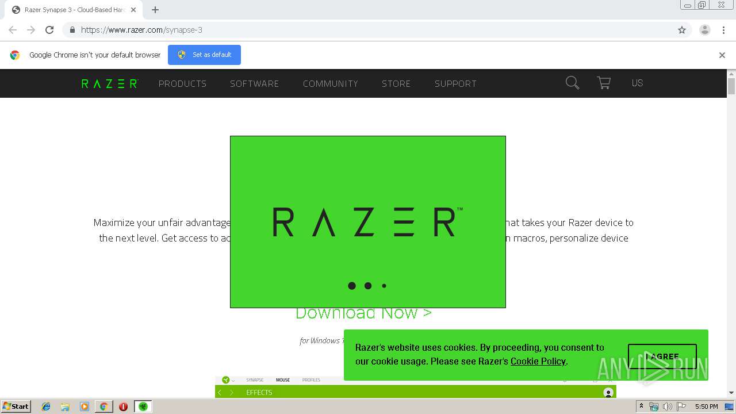The image size is (736, 414).
Task: Select the Razer installer taskbar icon
Action: 143,407
